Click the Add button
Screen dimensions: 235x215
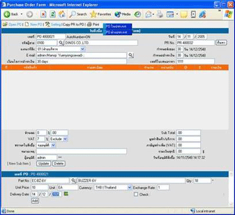tap(35, 201)
